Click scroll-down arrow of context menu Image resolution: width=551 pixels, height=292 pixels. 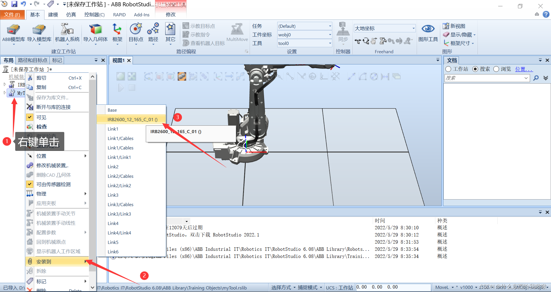coord(92,287)
